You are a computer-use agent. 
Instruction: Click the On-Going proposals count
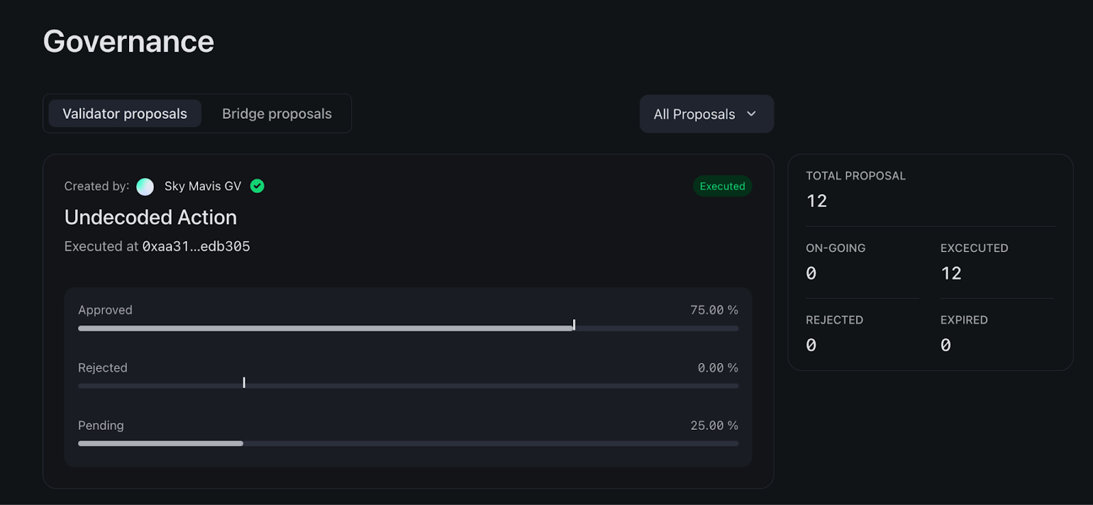pos(811,273)
